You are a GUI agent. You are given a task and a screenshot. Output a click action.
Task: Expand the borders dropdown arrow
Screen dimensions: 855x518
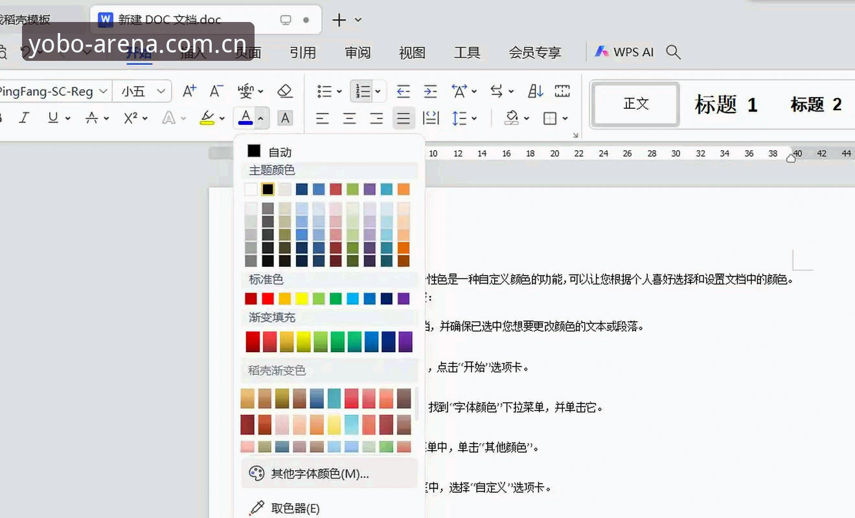pos(565,118)
